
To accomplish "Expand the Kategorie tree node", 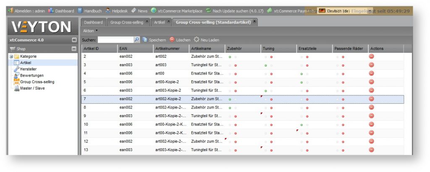I will 11,56.
